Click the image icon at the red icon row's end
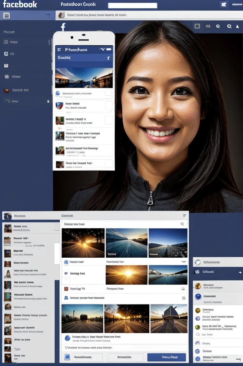 coord(183,289)
